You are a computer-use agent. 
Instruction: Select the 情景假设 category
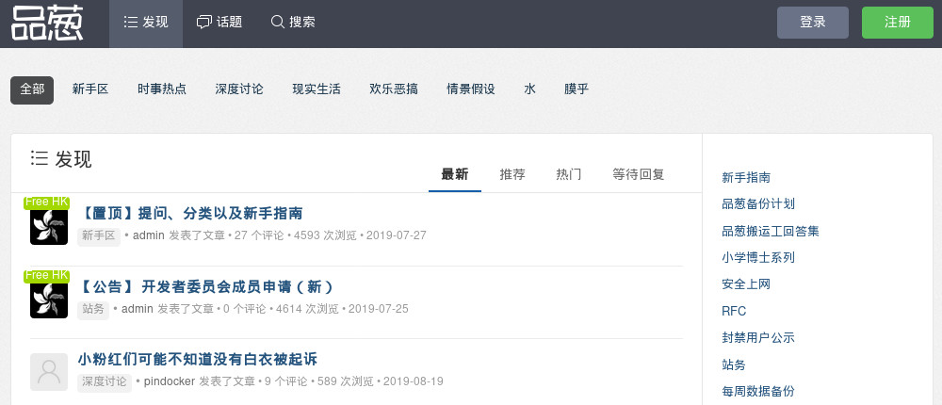click(x=470, y=89)
